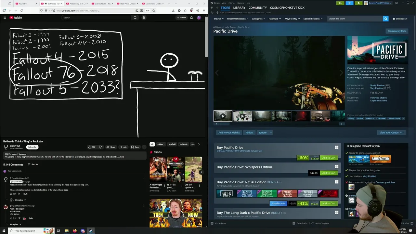416x234 pixels.
Task: Open Firefox from the Windows taskbar
Action: pyautogui.click(x=74, y=231)
